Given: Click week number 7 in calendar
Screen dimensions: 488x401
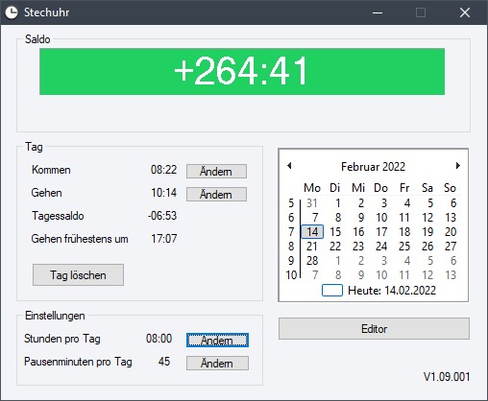Looking at the screenshot, I should point(291,232).
